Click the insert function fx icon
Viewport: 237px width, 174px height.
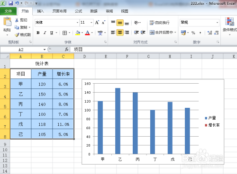(x=67, y=50)
